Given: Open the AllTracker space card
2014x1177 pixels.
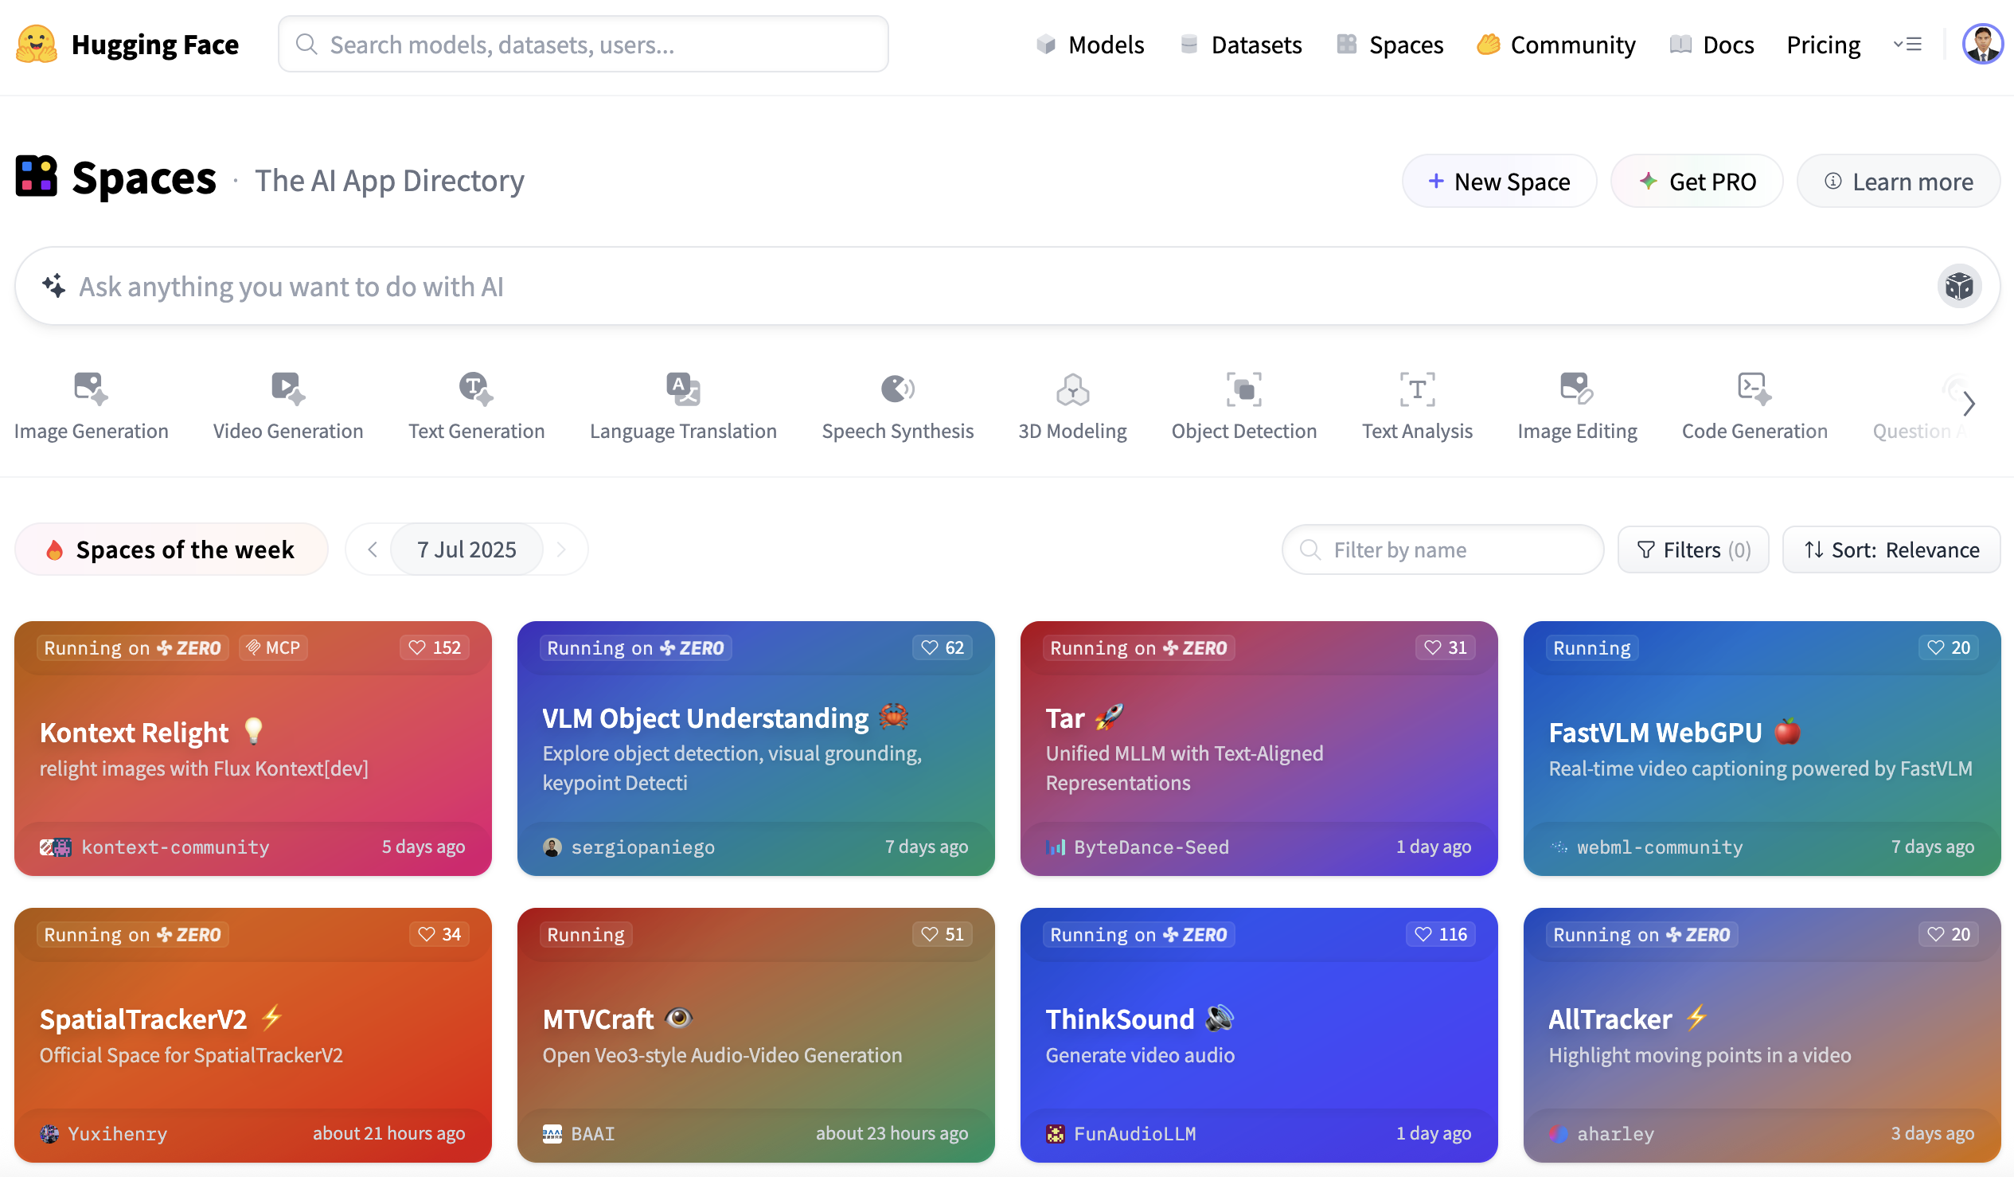Looking at the screenshot, I should [1762, 1034].
